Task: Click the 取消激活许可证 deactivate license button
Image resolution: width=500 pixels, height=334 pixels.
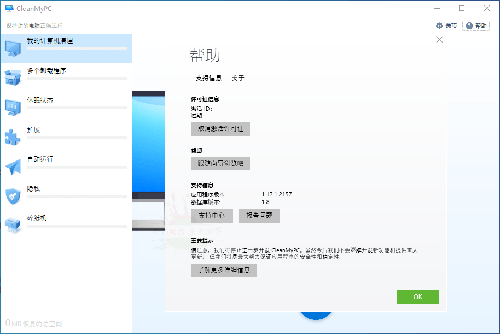Action: [x=220, y=129]
